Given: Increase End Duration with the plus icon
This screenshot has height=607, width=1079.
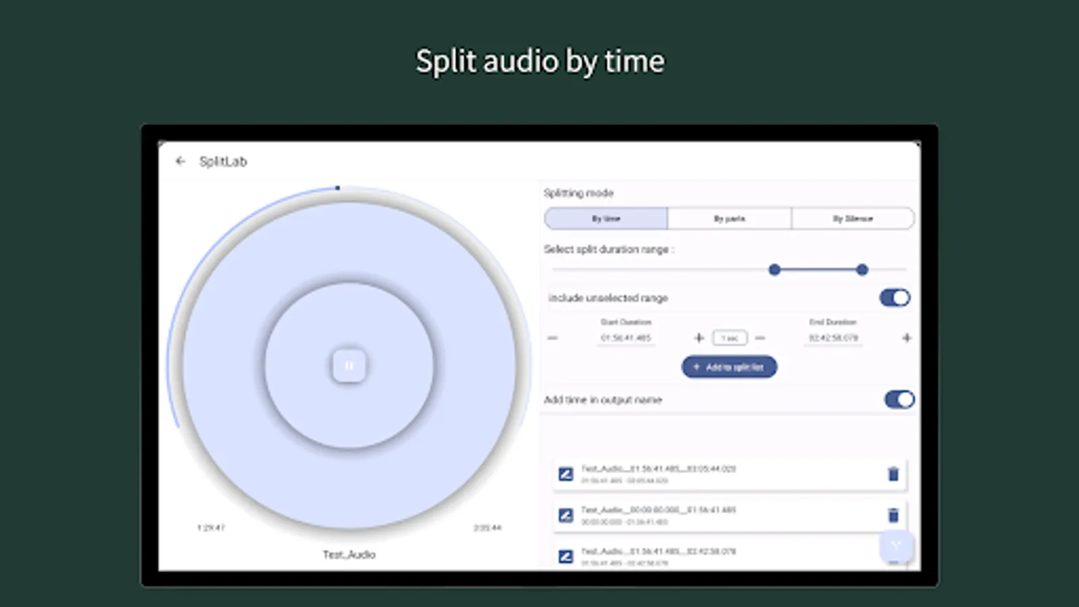Looking at the screenshot, I should [x=906, y=338].
